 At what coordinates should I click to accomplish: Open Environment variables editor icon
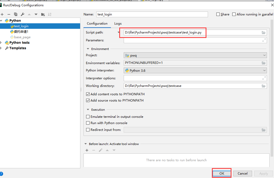click(264, 63)
